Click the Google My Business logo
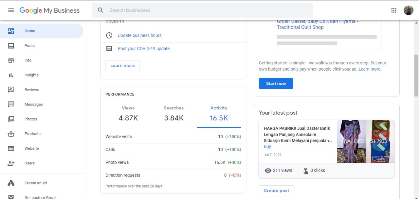 coord(49,10)
